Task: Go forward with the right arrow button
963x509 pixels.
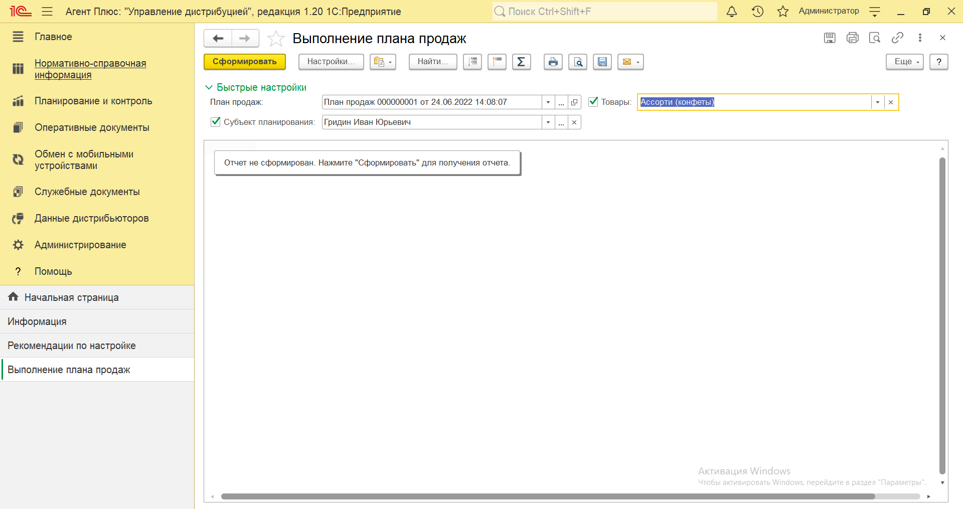Action: pyautogui.click(x=245, y=38)
